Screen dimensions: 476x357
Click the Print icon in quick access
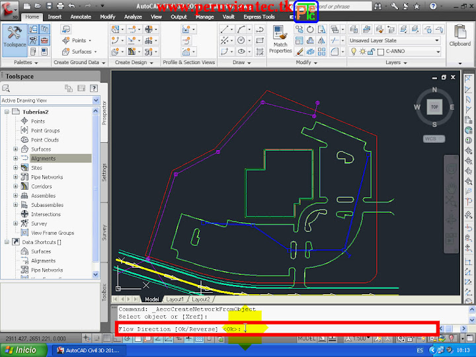pos(60,5)
